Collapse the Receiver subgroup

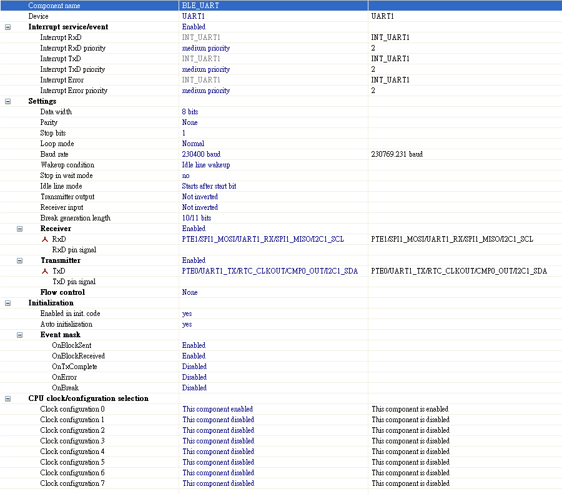pyautogui.click(x=20, y=229)
